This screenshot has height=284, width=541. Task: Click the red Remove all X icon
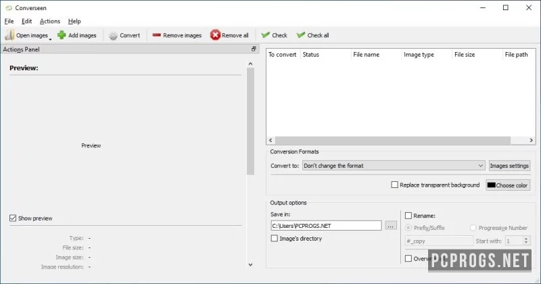(215, 35)
